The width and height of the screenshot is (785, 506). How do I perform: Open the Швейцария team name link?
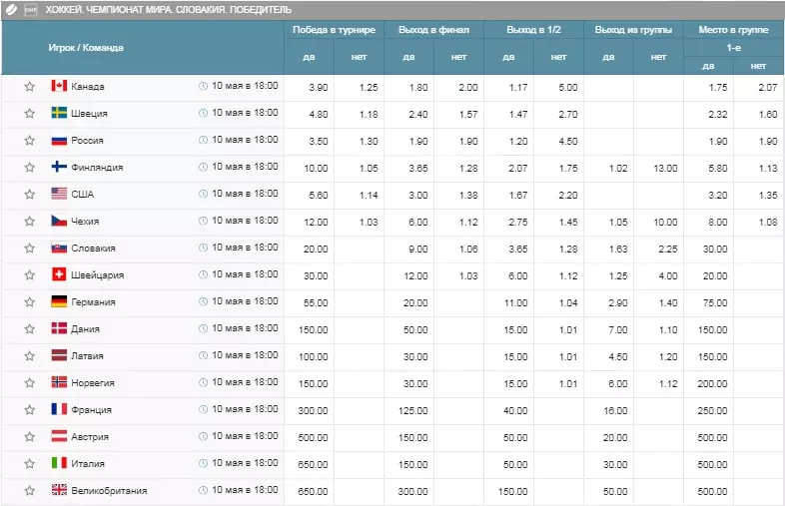click(98, 275)
